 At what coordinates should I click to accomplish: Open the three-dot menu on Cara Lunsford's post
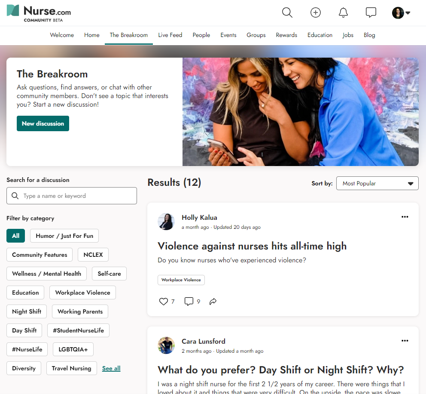point(405,341)
